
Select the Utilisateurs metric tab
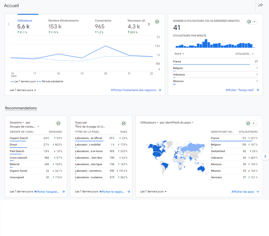pos(25,26)
